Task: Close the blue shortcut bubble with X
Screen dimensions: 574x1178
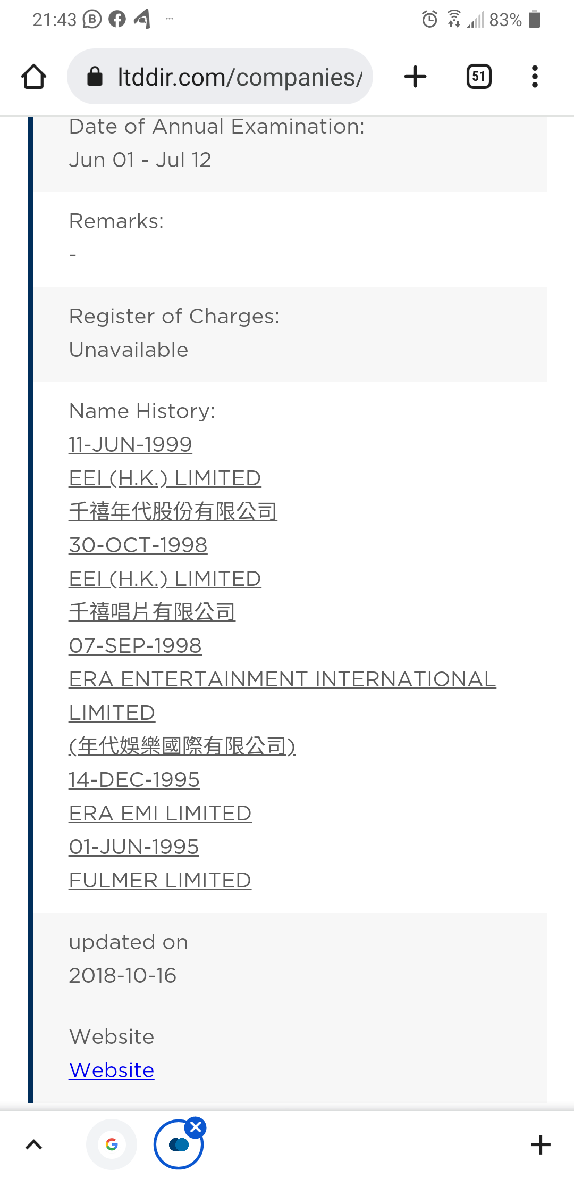Action: tap(196, 1127)
